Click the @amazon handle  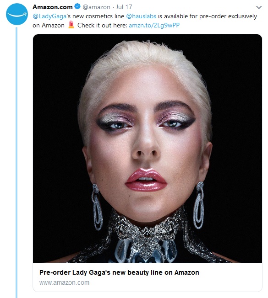coord(96,7)
